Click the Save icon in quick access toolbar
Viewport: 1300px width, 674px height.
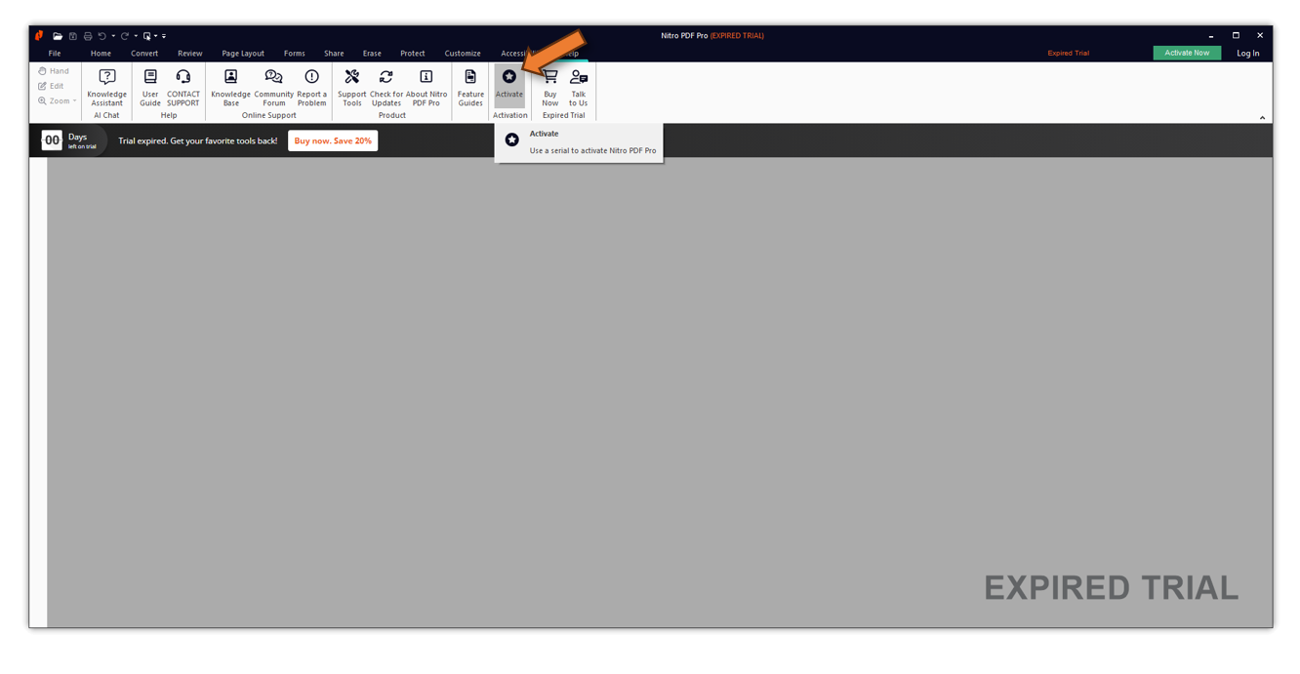pos(72,36)
